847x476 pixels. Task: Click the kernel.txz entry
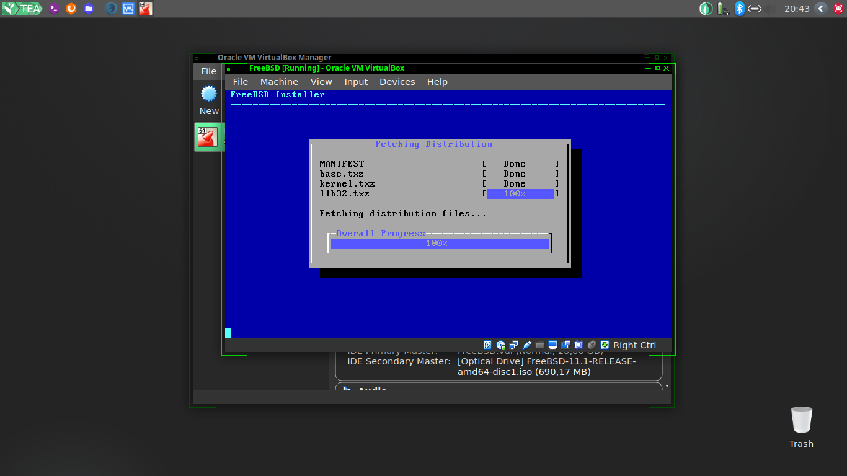click(347, 184)
